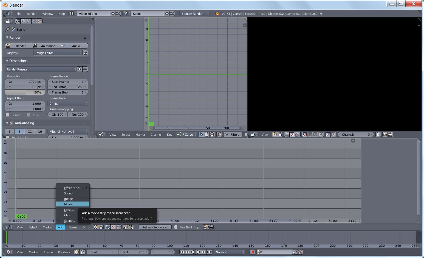Enable the Border checkbox
The width and height of the screenshot is (424, 258).
pyautogui.click(x=8, y=115)
